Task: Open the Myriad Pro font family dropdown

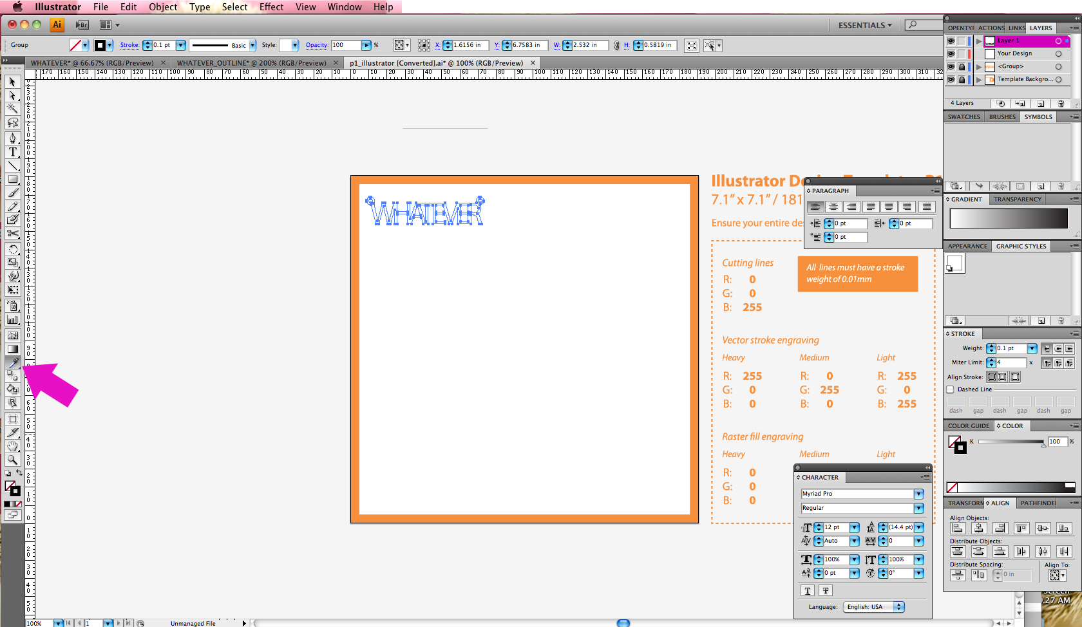Action: (x=919, y=494)
